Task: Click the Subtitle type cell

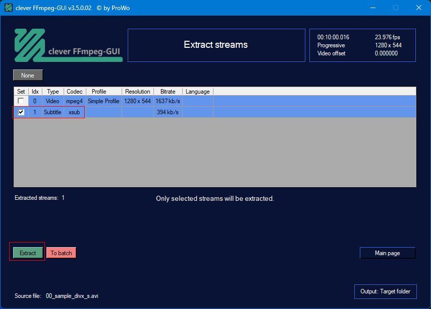Action: pos(52,112)
